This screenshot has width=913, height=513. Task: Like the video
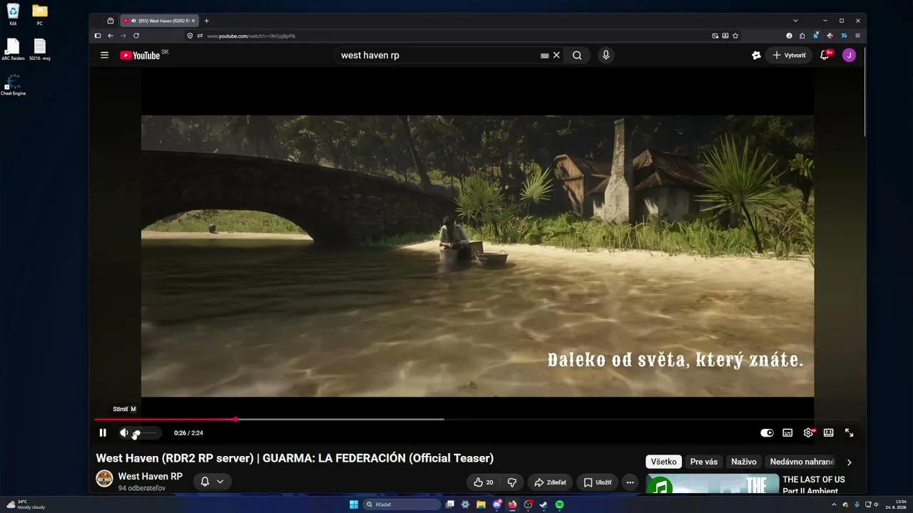(x=483, y=482)
